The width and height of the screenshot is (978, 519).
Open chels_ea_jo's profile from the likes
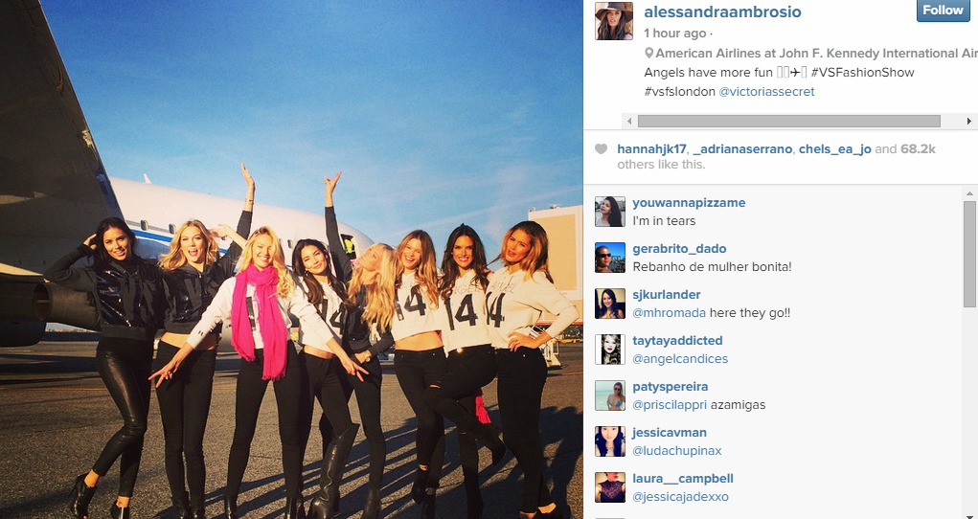[x=834, y=149]
